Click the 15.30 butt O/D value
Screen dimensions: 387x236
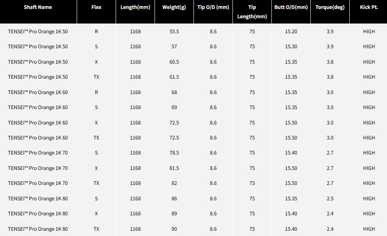pyautogui.click(x=291, y=47)
